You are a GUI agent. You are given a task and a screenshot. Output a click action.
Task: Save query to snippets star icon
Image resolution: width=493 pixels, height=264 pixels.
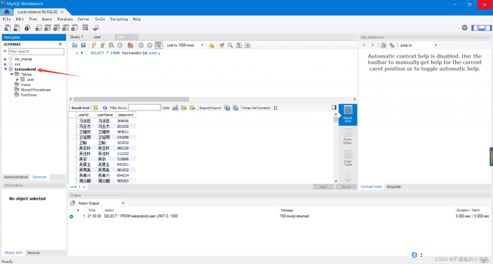click(211, 45)
